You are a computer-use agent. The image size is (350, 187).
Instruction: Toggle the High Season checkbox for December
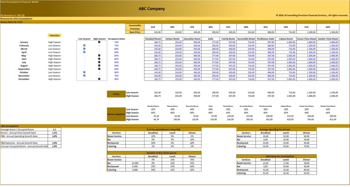(99, 79)
